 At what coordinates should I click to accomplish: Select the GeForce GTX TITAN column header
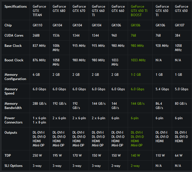point(39,11)
